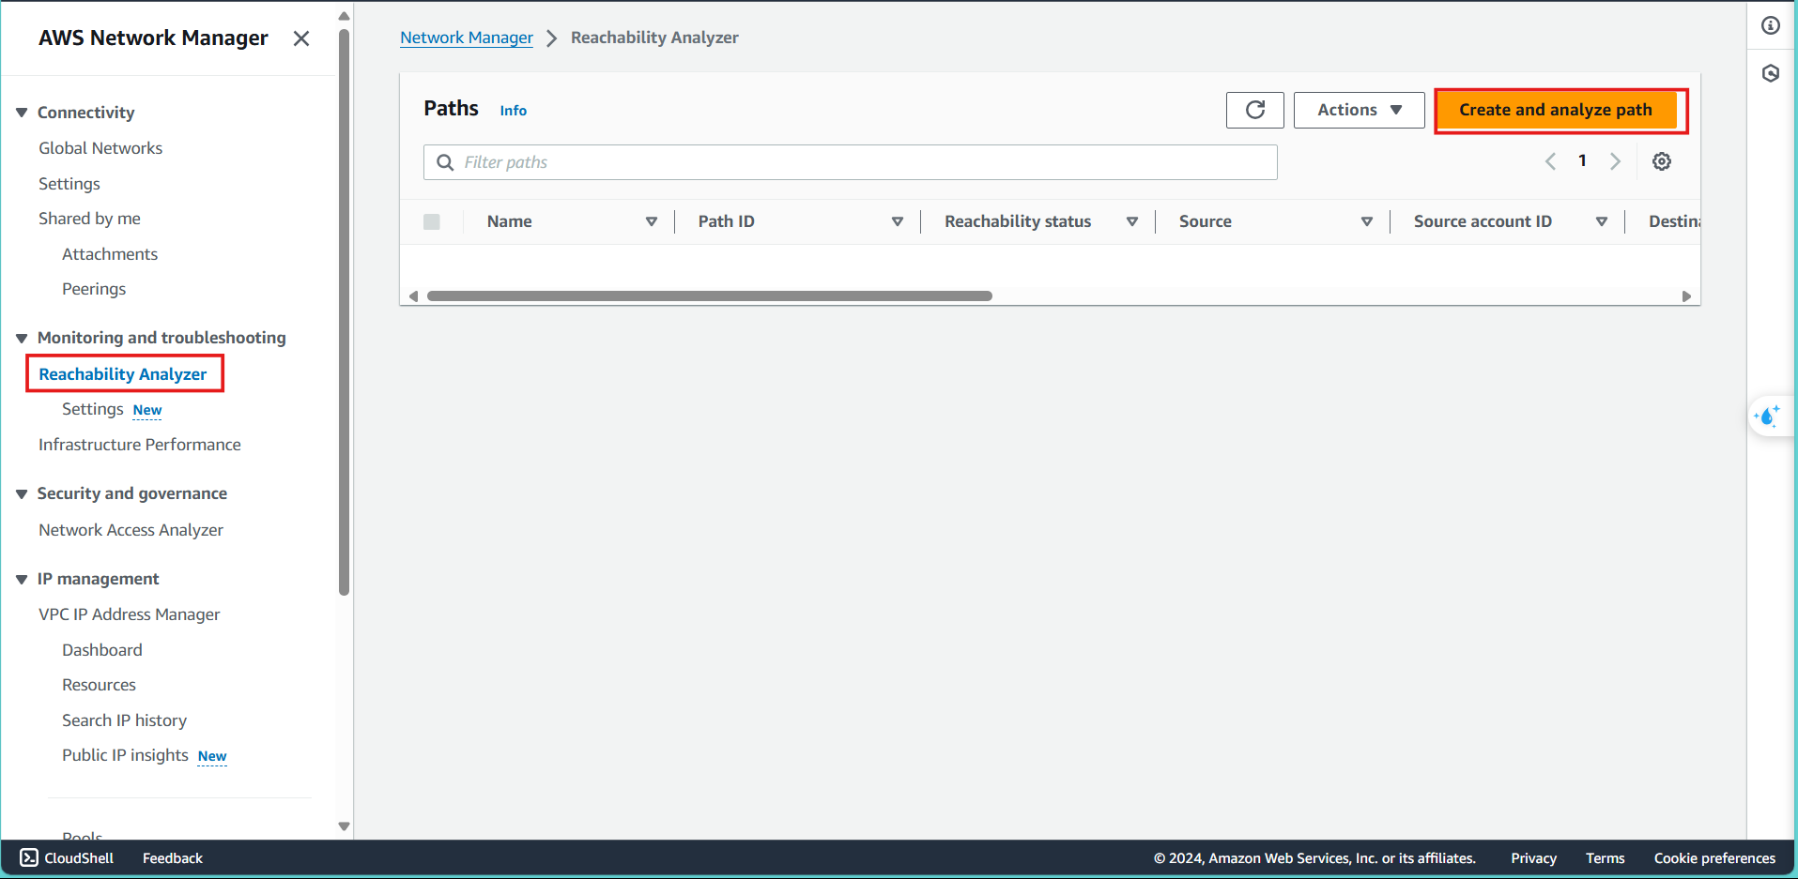Viewport: 1798px width, 879px height.
Task: Click page number 1 in pagination
Action: point(1582,160)
